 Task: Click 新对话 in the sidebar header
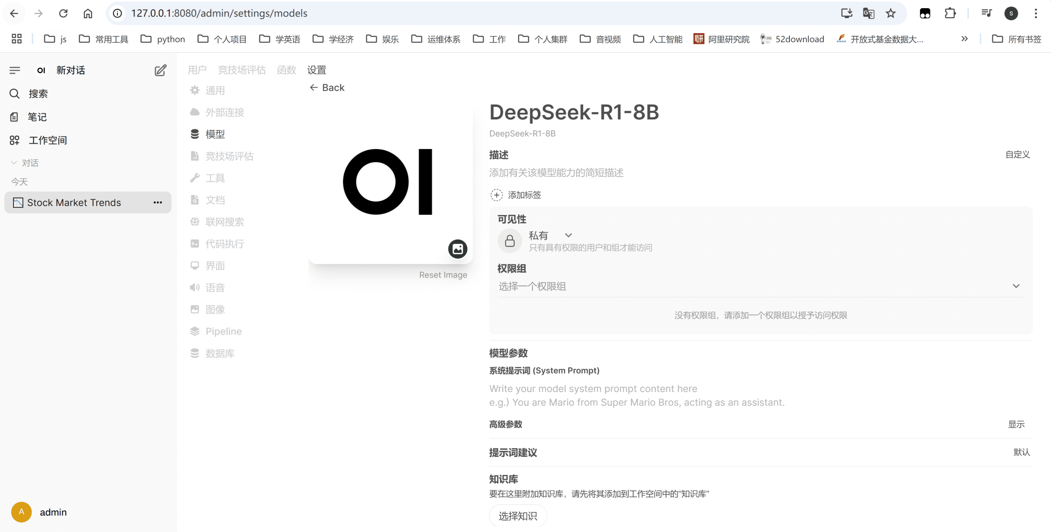(71, 70)
